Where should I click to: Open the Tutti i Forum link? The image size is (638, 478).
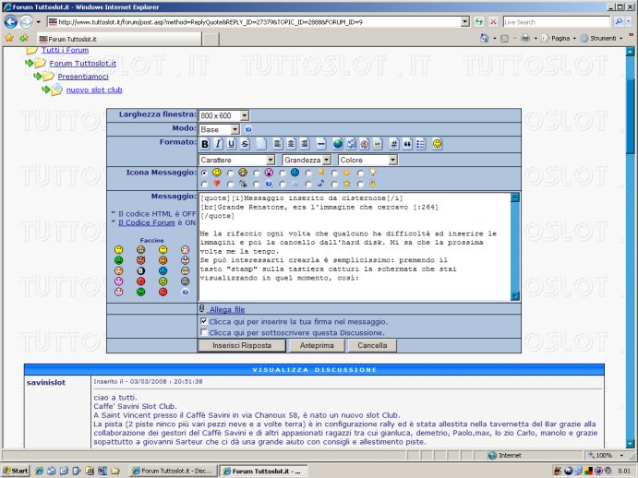tap(65, 50)
